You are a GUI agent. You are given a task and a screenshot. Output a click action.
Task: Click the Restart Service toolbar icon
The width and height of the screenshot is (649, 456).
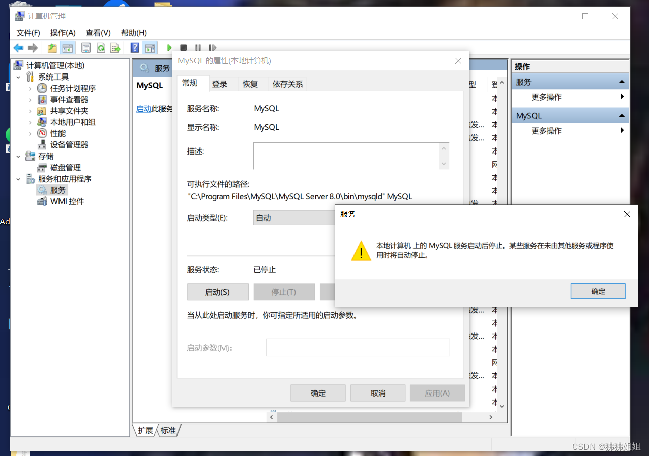212,48
